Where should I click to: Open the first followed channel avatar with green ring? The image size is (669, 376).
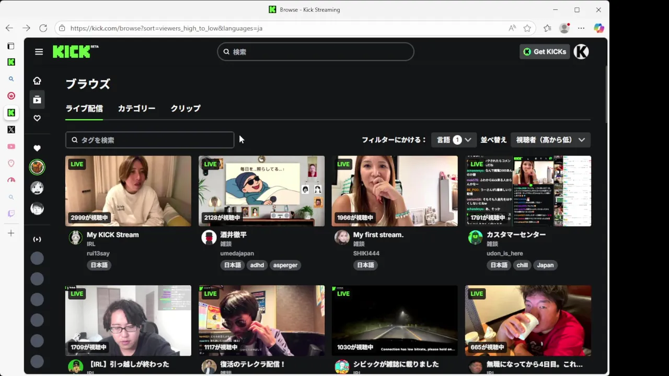pos(37,167)
